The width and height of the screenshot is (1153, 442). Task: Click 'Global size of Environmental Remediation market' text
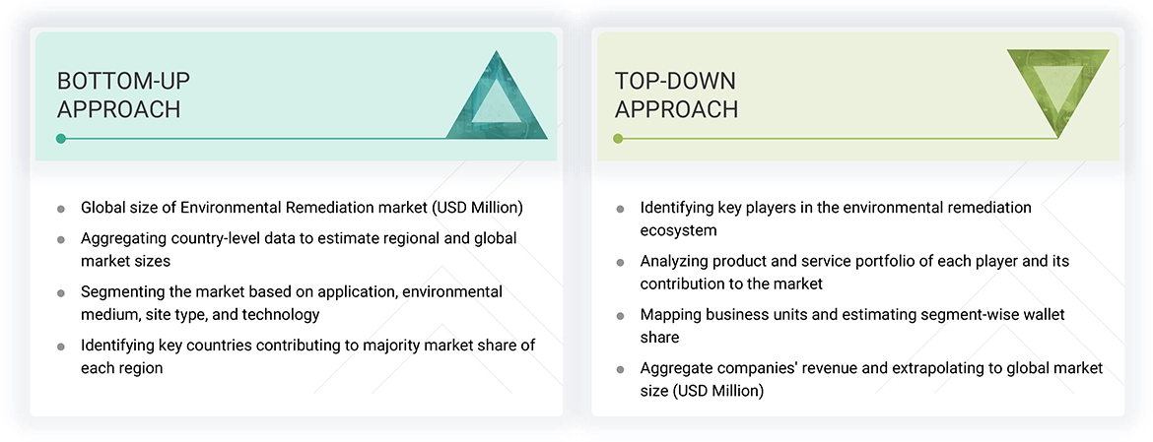(x=302, y=208)
